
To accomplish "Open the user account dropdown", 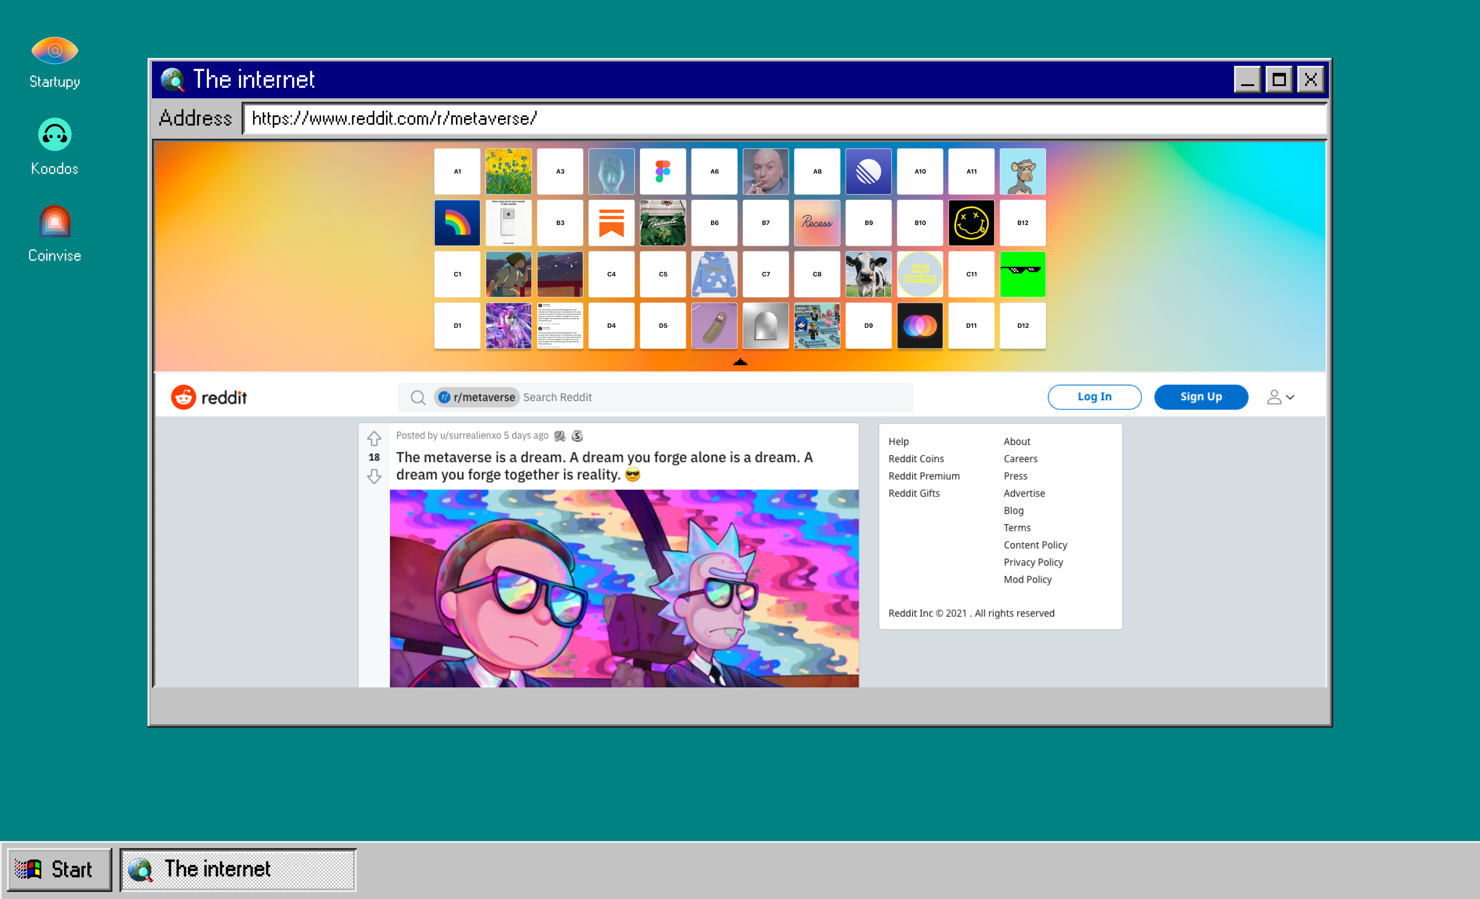I will tap(1280, 397).
